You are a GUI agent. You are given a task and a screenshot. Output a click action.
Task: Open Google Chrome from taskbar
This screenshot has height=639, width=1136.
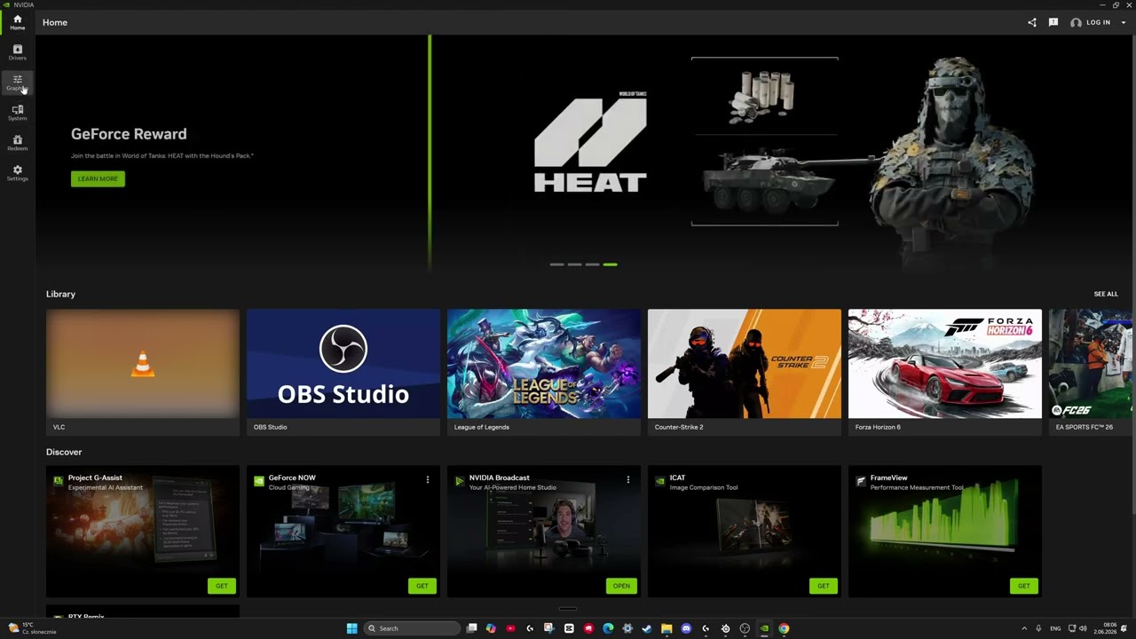point(784,628)
